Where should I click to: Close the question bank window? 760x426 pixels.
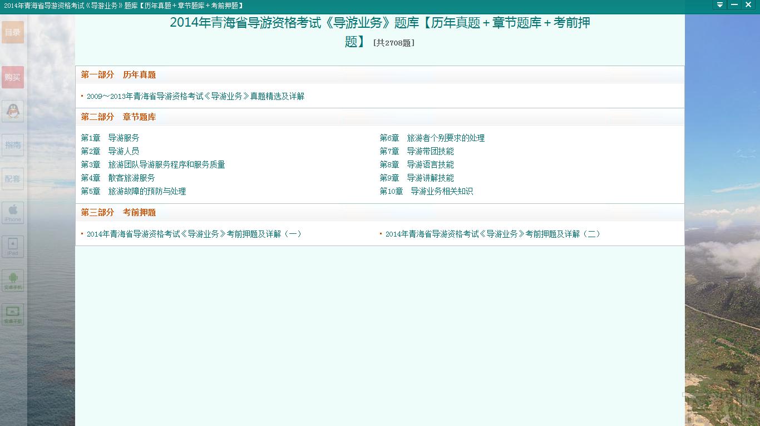[748, 5]
